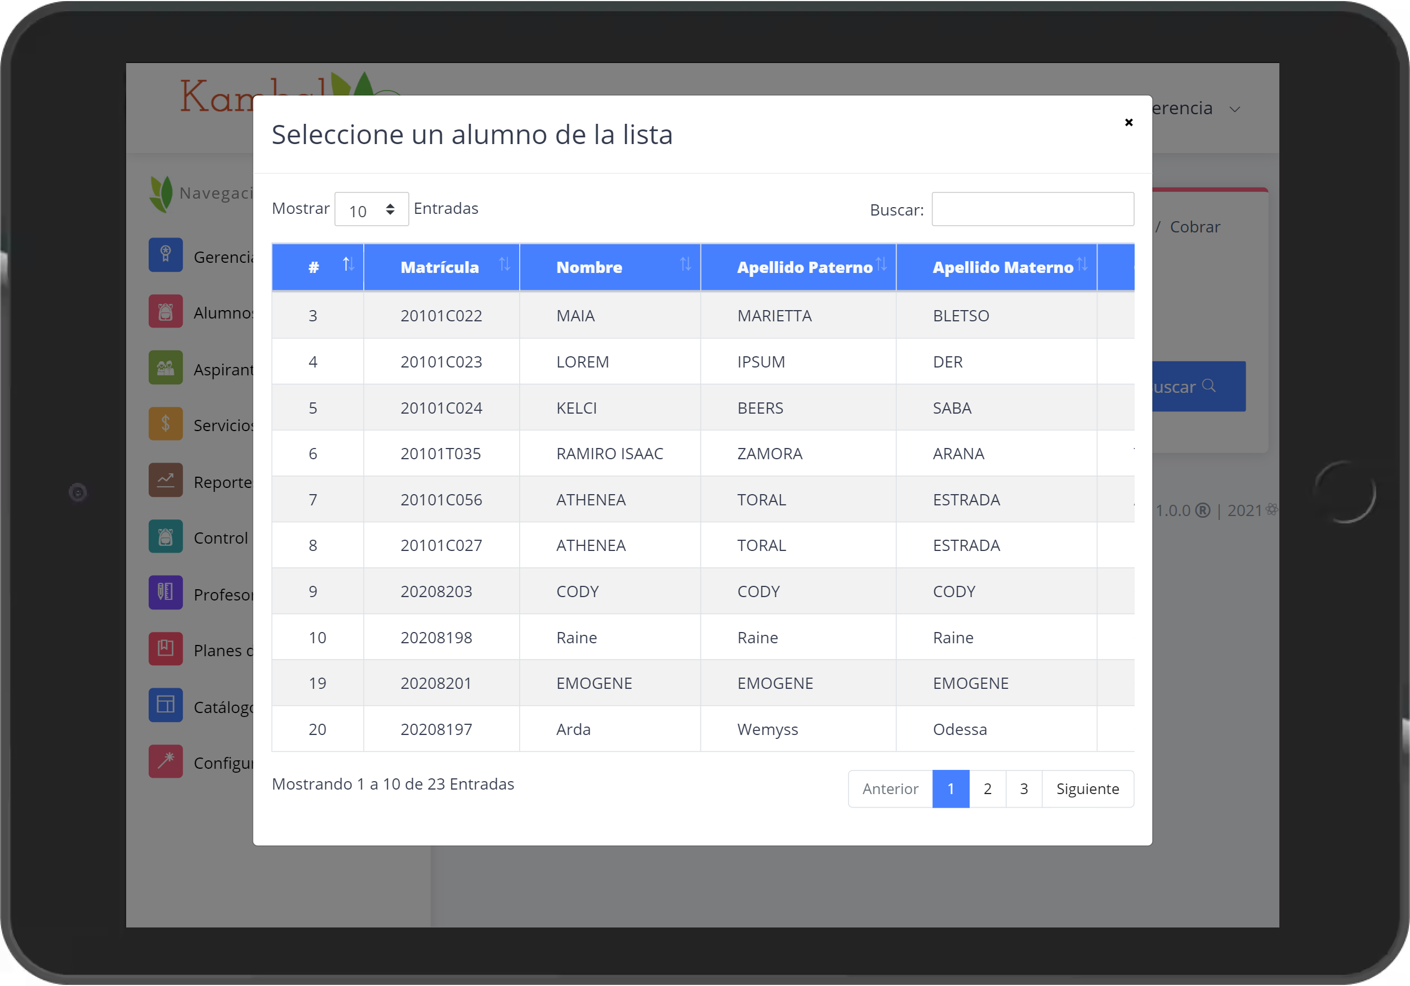Select the Profesores sidebar icon
1410x986 pixels.
click(165, 593)
